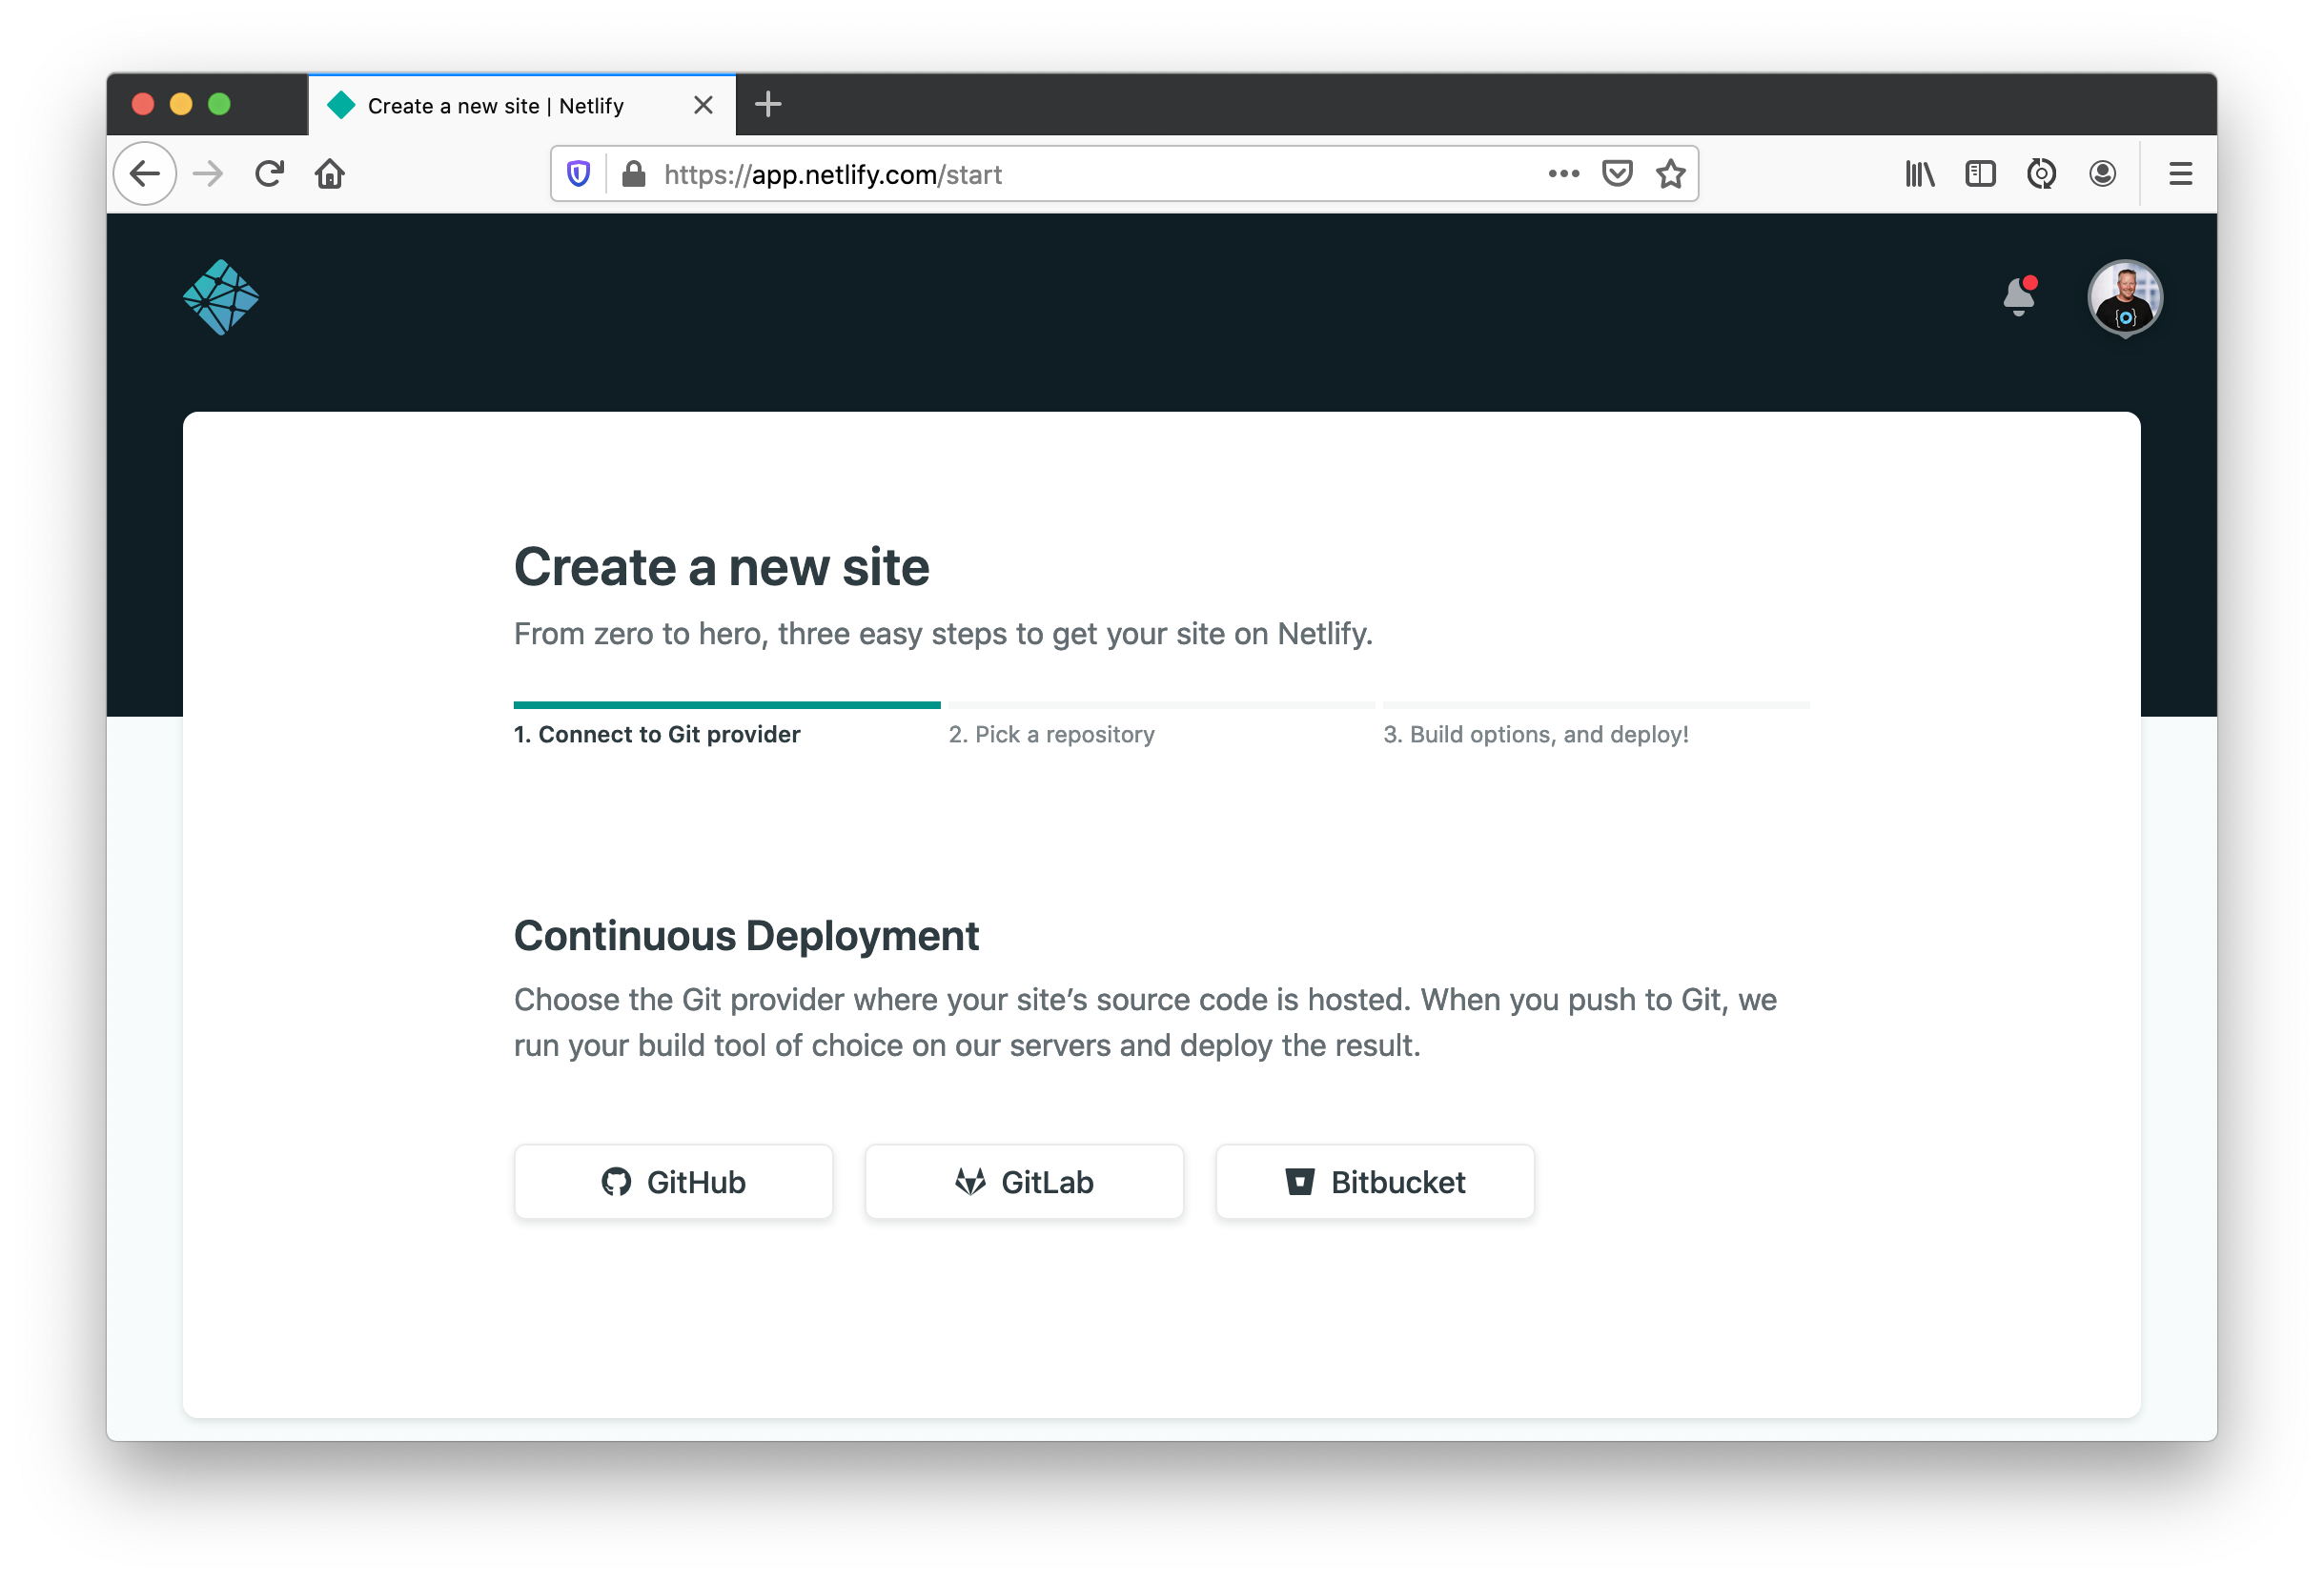Viewport: 2324px width, 1582px height.
Task: Open a new browser tab
Action: pyautogui.click(x=767, y=104)
